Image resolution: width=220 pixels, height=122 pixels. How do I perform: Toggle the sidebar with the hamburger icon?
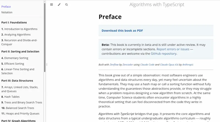[51, 5]
